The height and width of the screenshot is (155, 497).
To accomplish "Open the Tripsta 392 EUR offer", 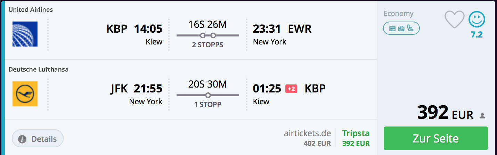I will 356,138.
